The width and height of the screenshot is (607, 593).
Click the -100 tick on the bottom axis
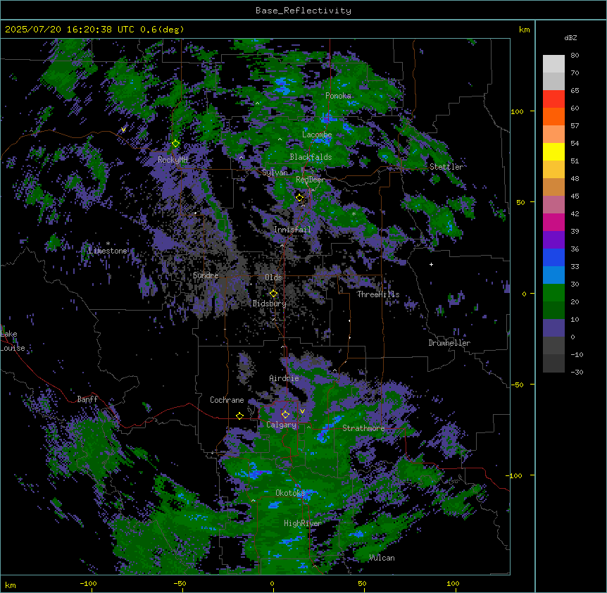click(x=88, y=583)
